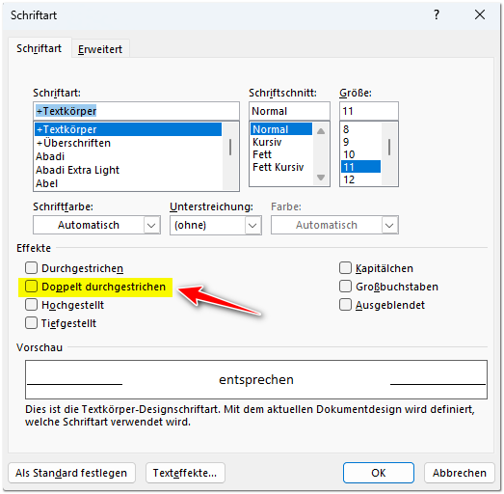Tick the Ausgeblendet checkbox
Screen dimensions: 504x494
345,305
